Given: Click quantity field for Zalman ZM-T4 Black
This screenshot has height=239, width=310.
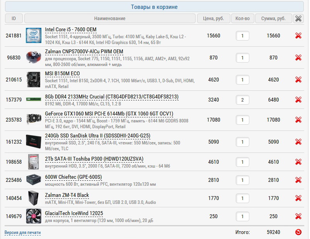Looking at the screenshot, I should tap(242, 198).
